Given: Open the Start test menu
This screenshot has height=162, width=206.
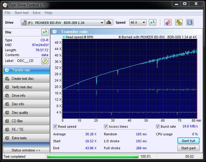Looking at the screenshot, I should click(22, 13).
